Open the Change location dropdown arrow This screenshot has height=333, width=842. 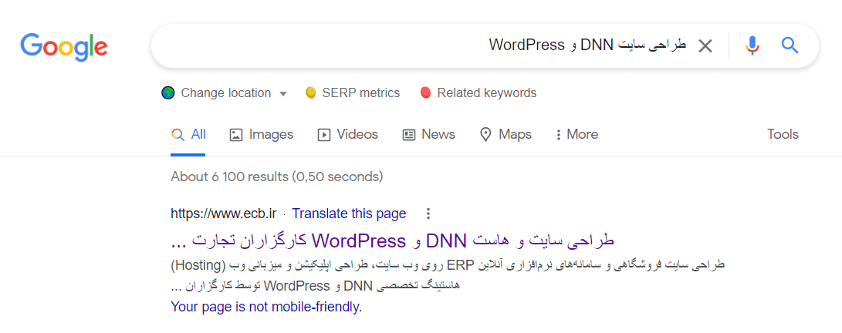[x=283, y=94]
